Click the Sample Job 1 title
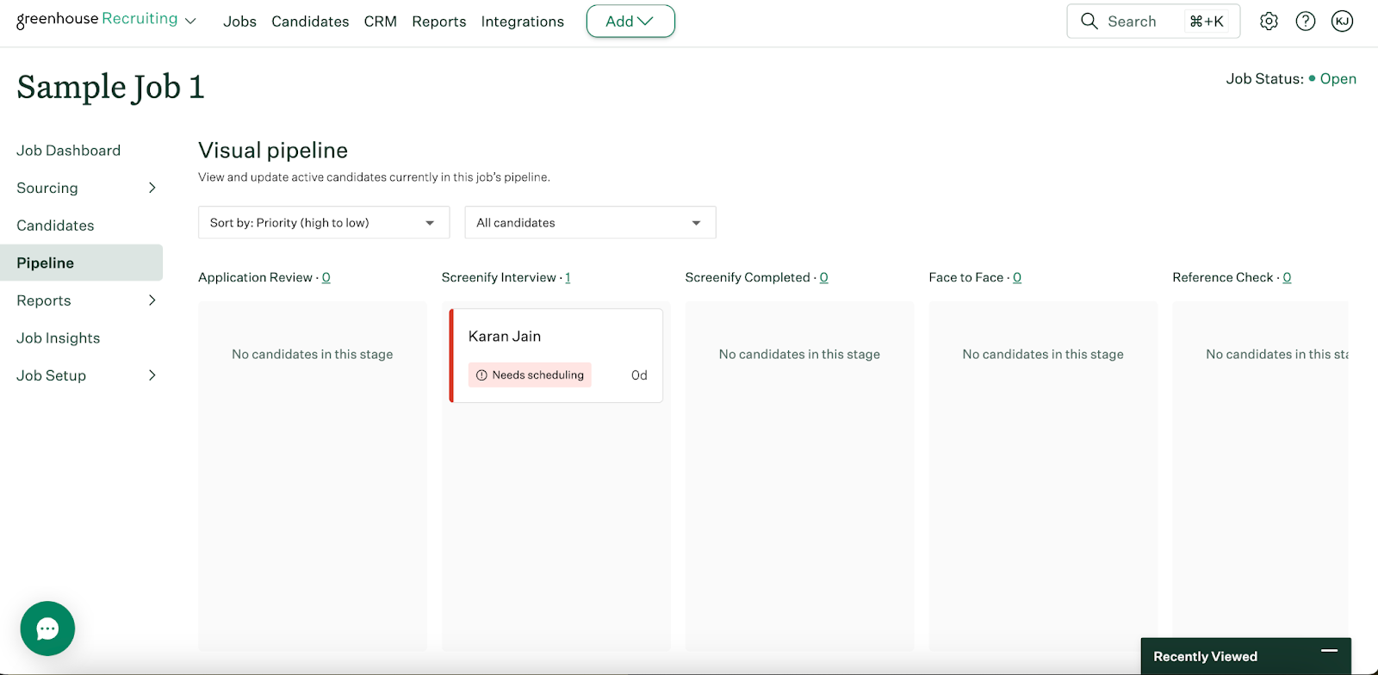Image resolution: width=1378 pixels, height=675 pixels. pyautogui.click(x=111, y=87)
